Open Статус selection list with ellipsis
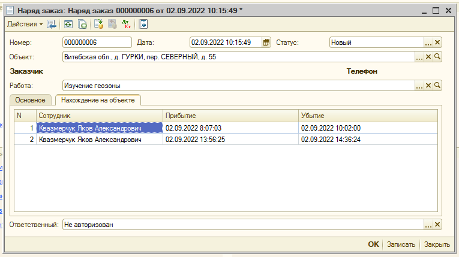The width and height of the screenshot is (459, 257). click(x=428, y=43)
